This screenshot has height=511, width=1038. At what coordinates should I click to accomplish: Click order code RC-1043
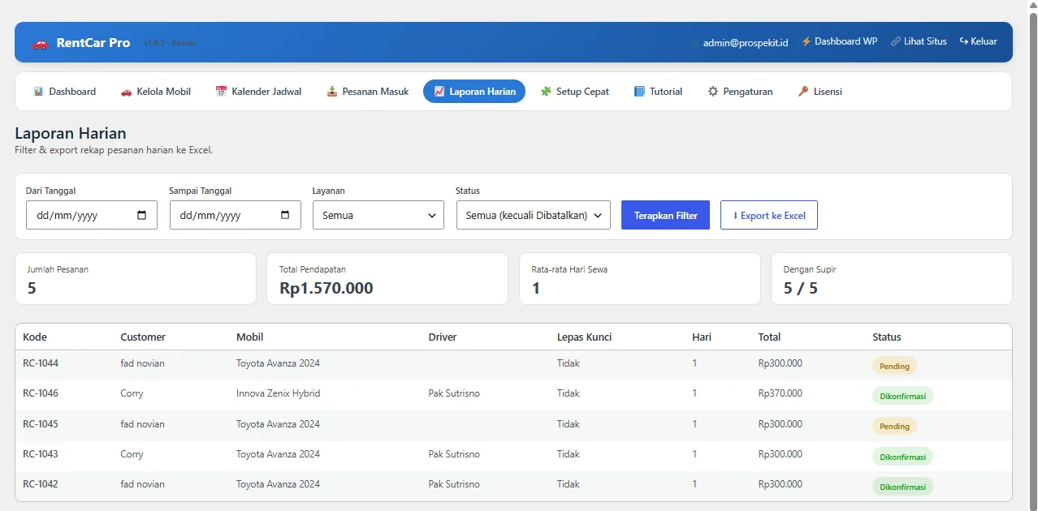pos(41,454)
